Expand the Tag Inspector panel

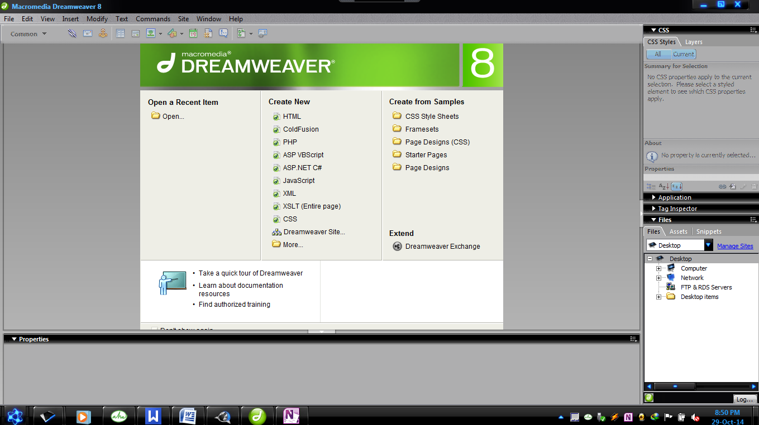654,209
